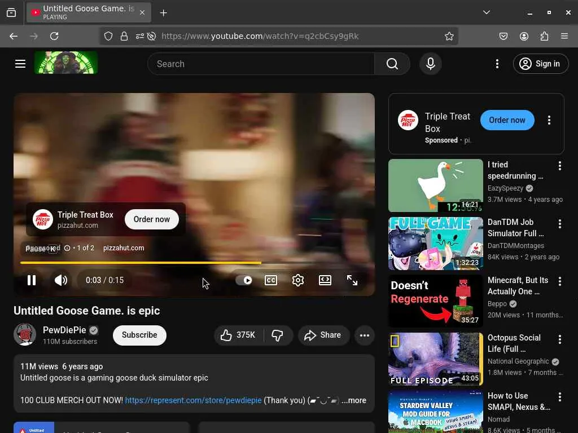Switch to theater mode
The height and width of the screenshot is (433, 578).
pos(325,281)
